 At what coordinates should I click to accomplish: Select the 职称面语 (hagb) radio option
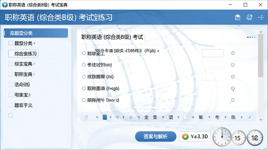tap(84, 89)
